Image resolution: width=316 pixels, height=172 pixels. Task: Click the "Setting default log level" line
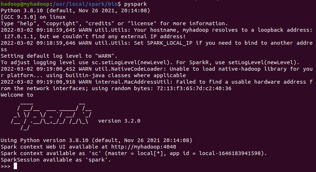point(59,56)
